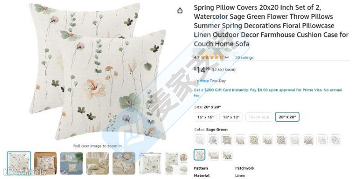Choose the last swatch in the top row
The width and height of the screenshot is (352, 179).
336,140
